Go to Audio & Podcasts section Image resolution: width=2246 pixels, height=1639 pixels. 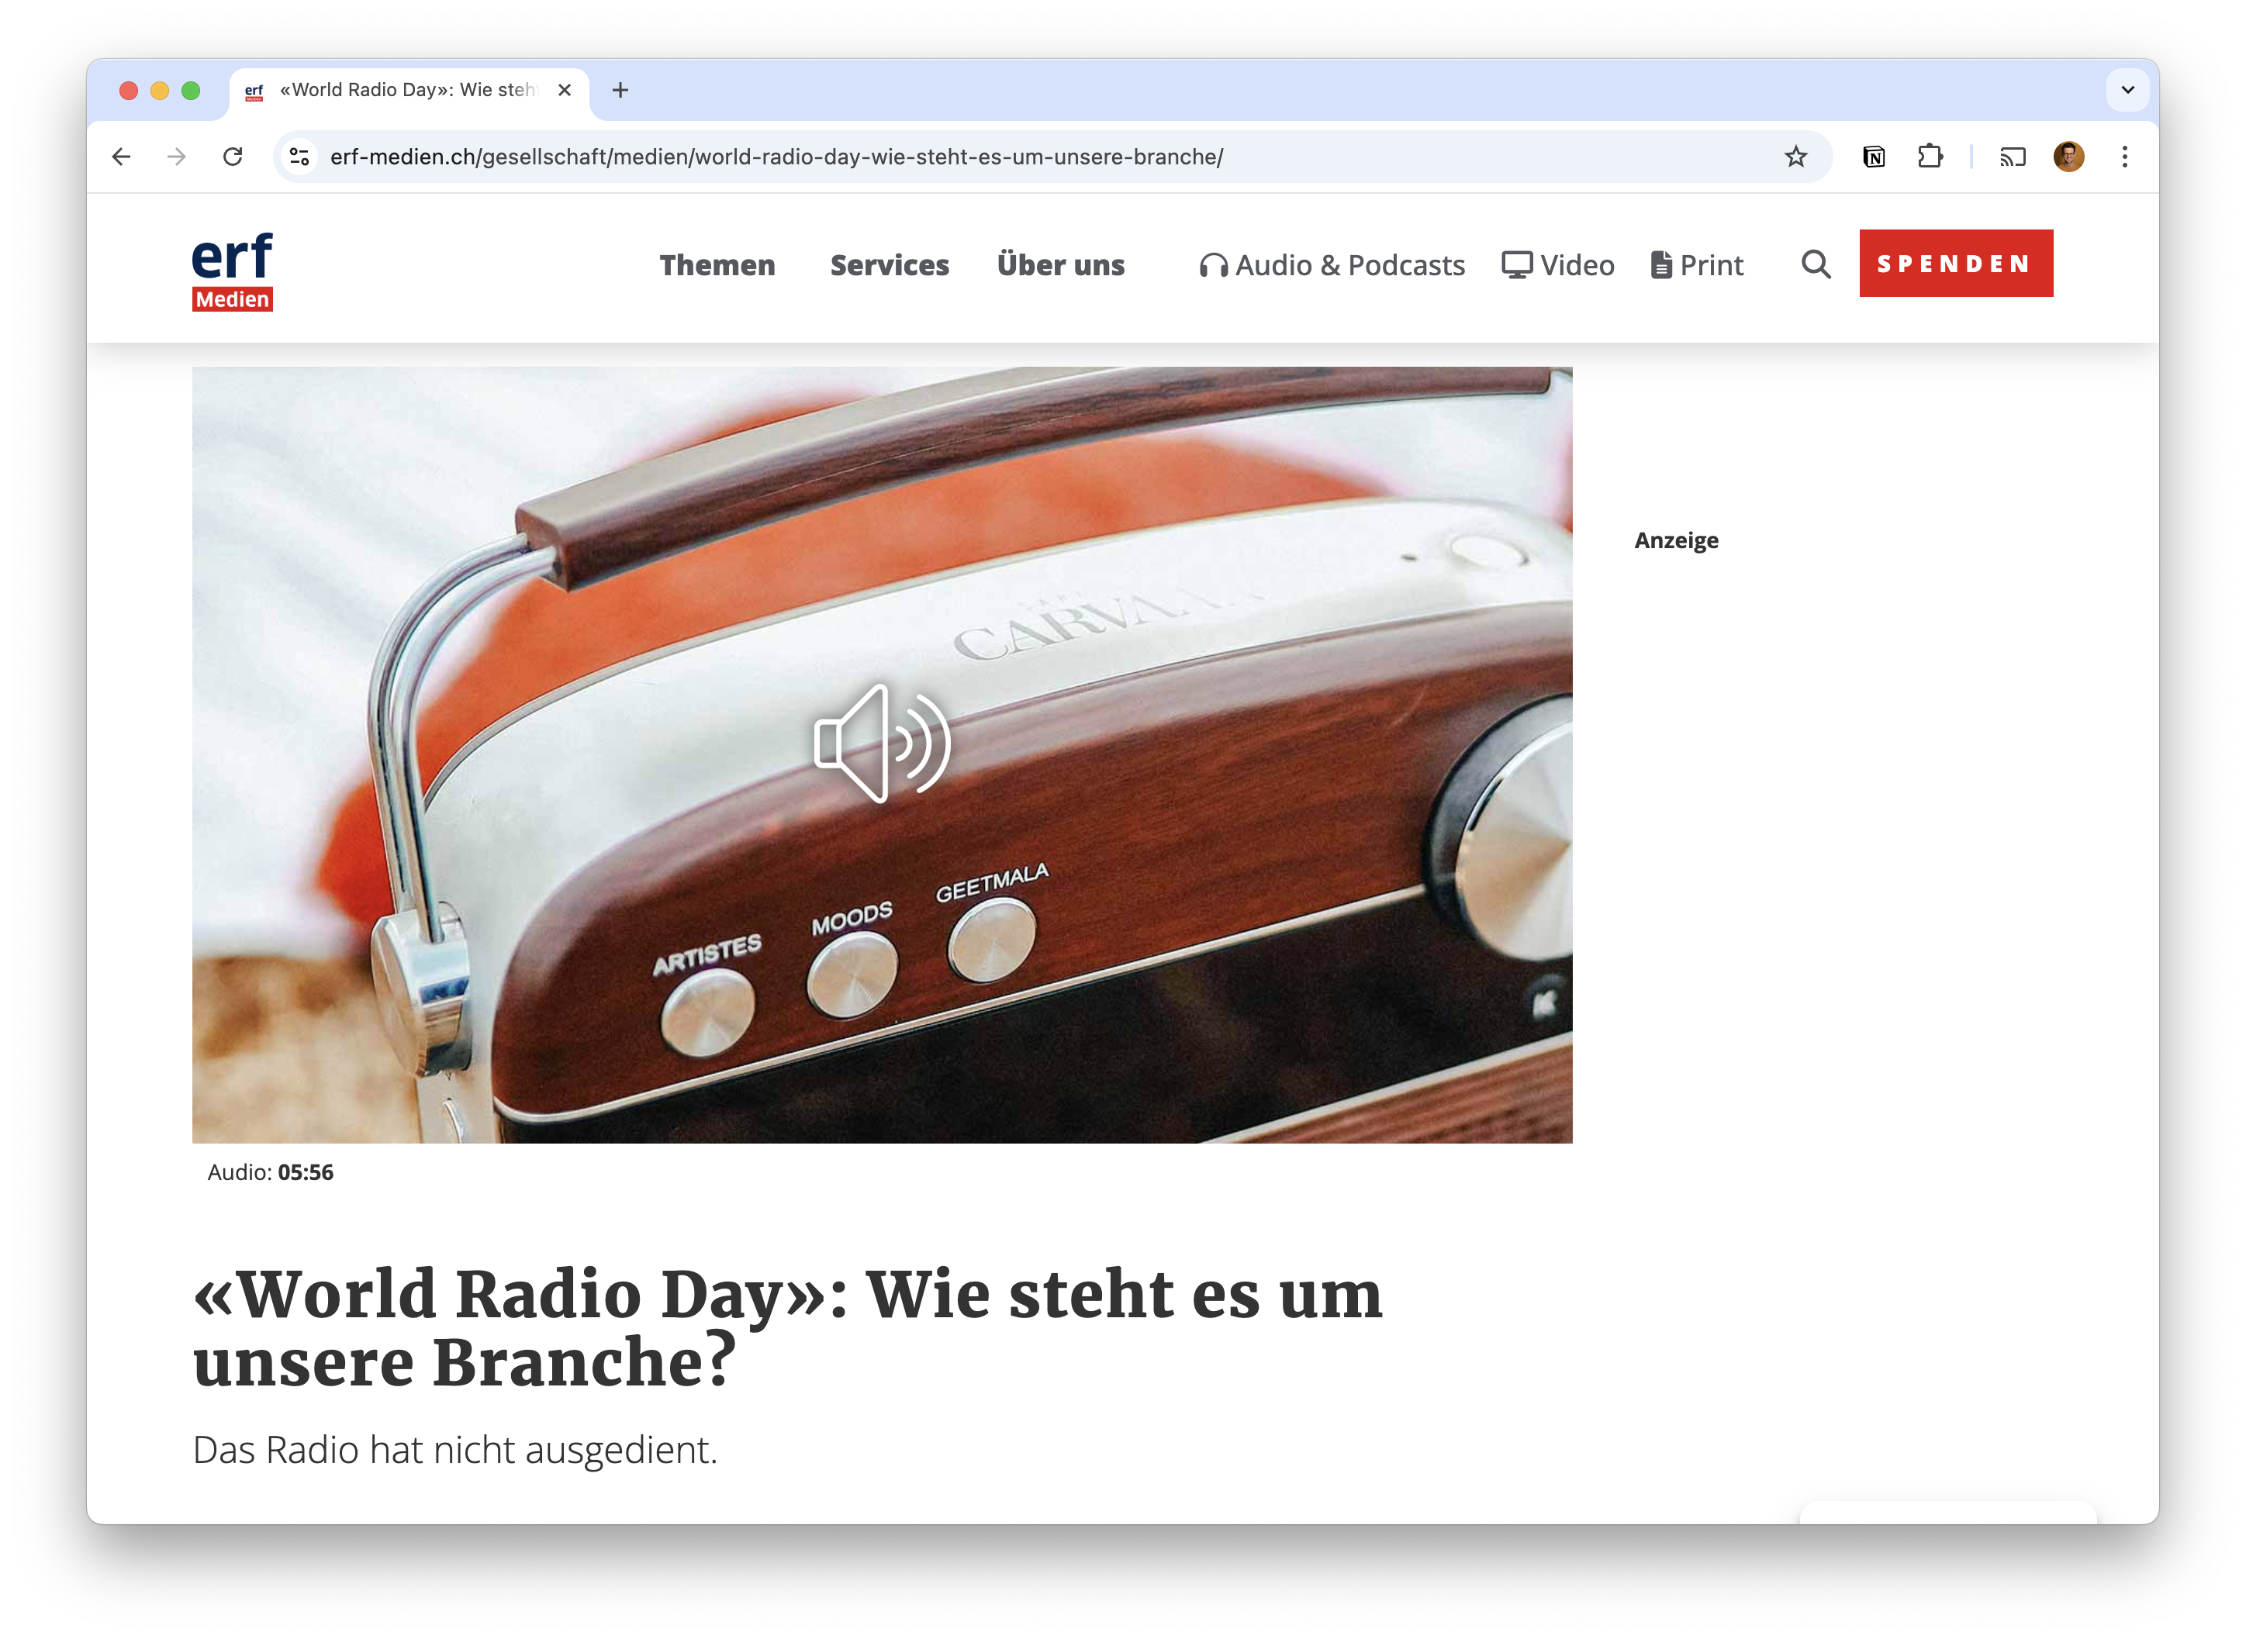coord(1332,265)
